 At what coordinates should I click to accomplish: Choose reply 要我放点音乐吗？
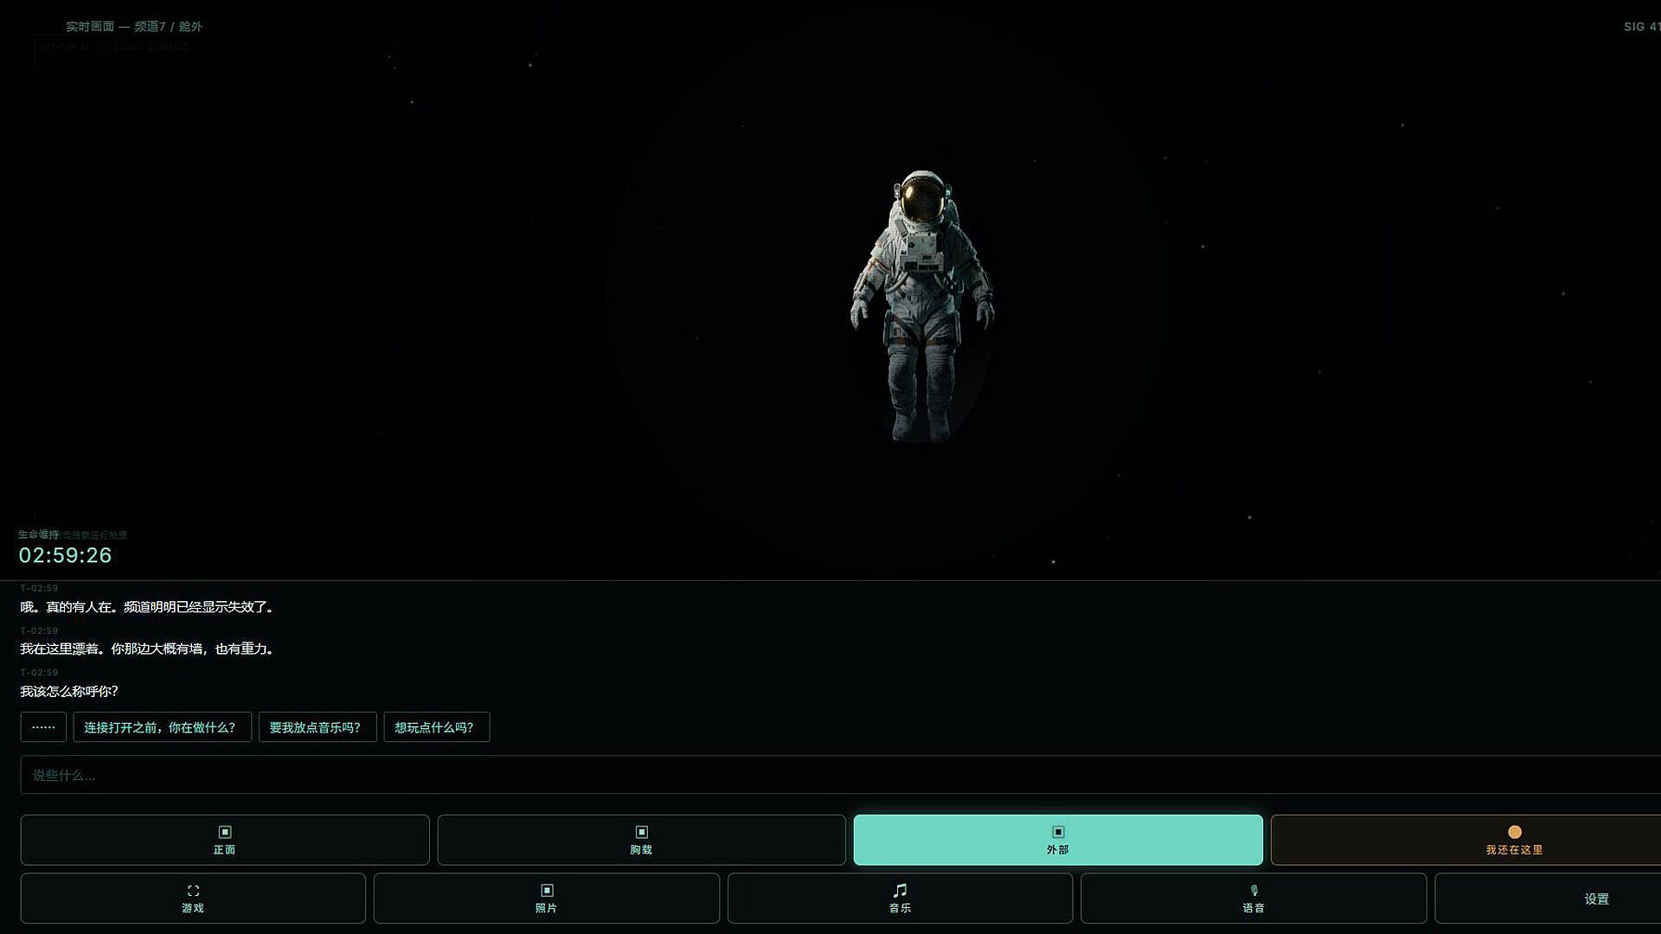click(317, 727)
